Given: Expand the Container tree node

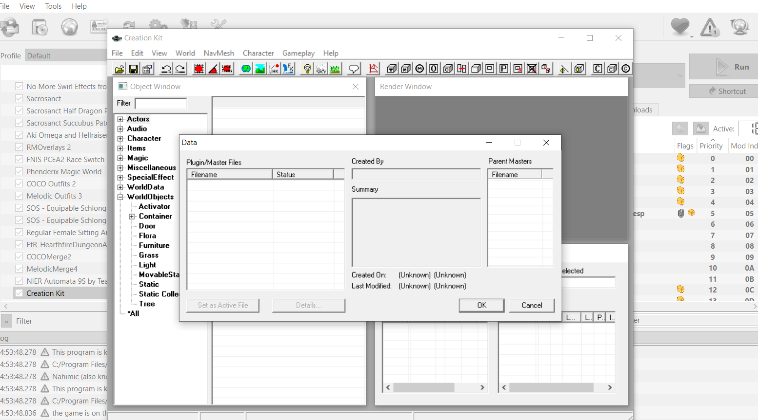Looking at the screenshot, I should tap(132, 217).
